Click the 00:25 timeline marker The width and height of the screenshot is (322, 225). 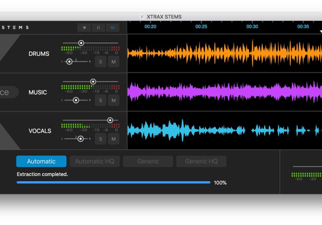pyautogui.click(x=201, y=27)
